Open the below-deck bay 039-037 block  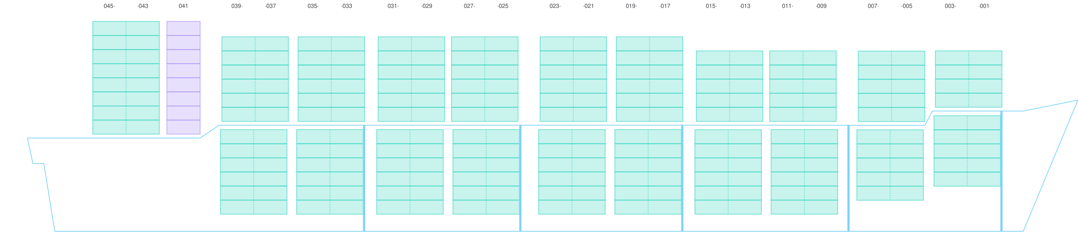tap(254, 172)
